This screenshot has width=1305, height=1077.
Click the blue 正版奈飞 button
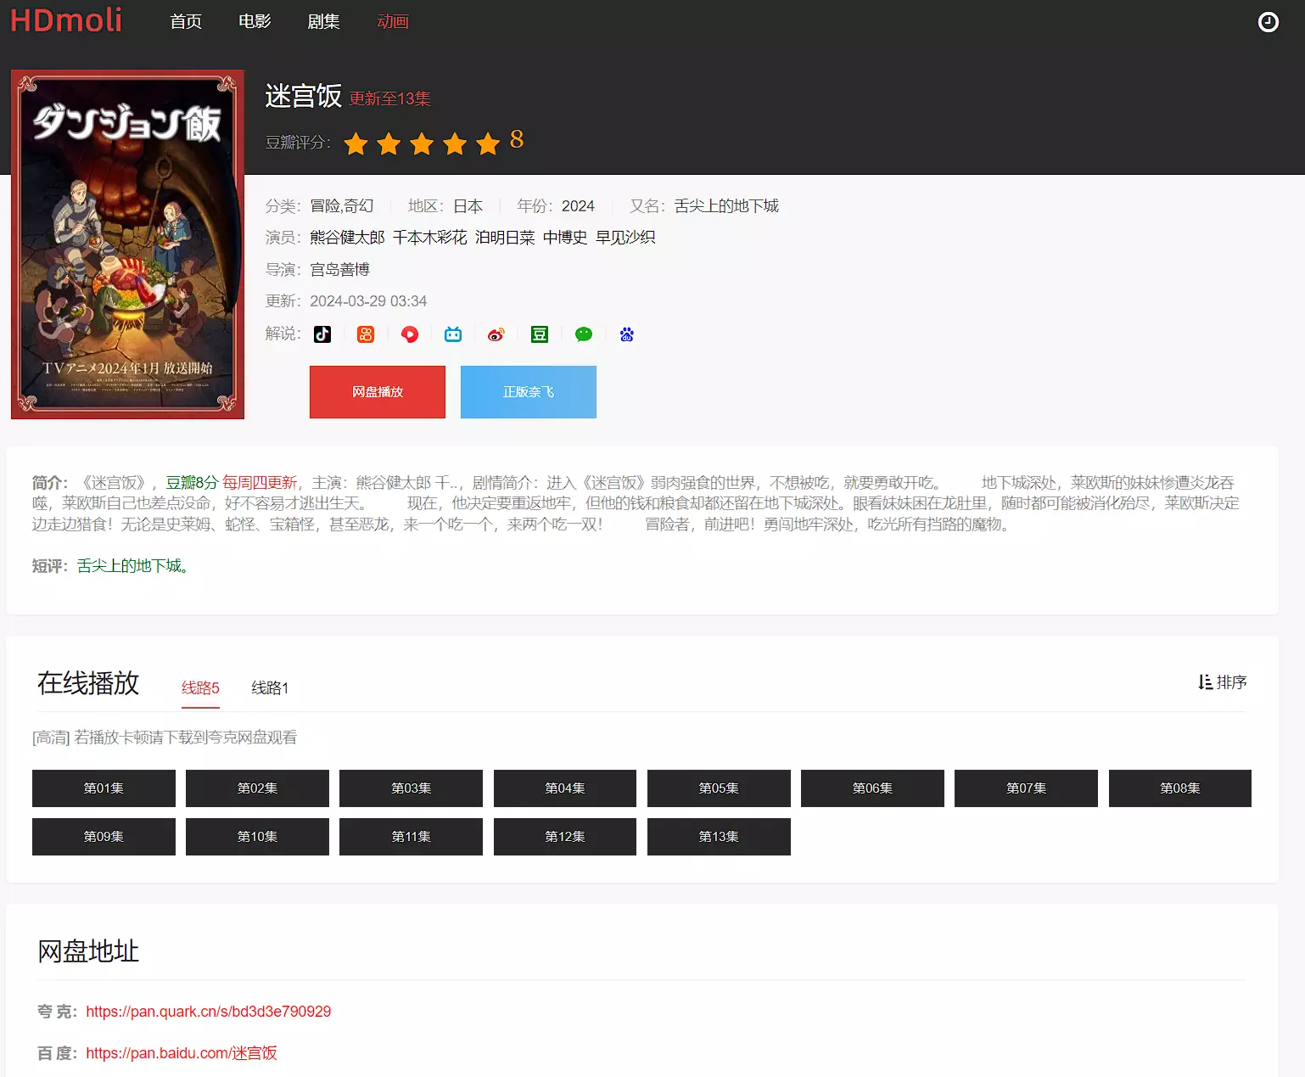(x=529, y=392)
